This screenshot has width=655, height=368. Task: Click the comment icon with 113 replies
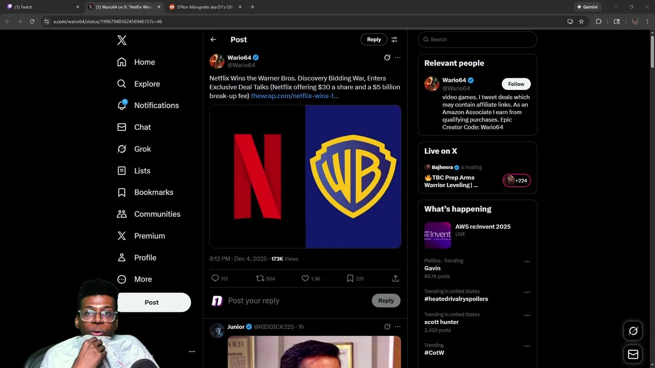220,279
